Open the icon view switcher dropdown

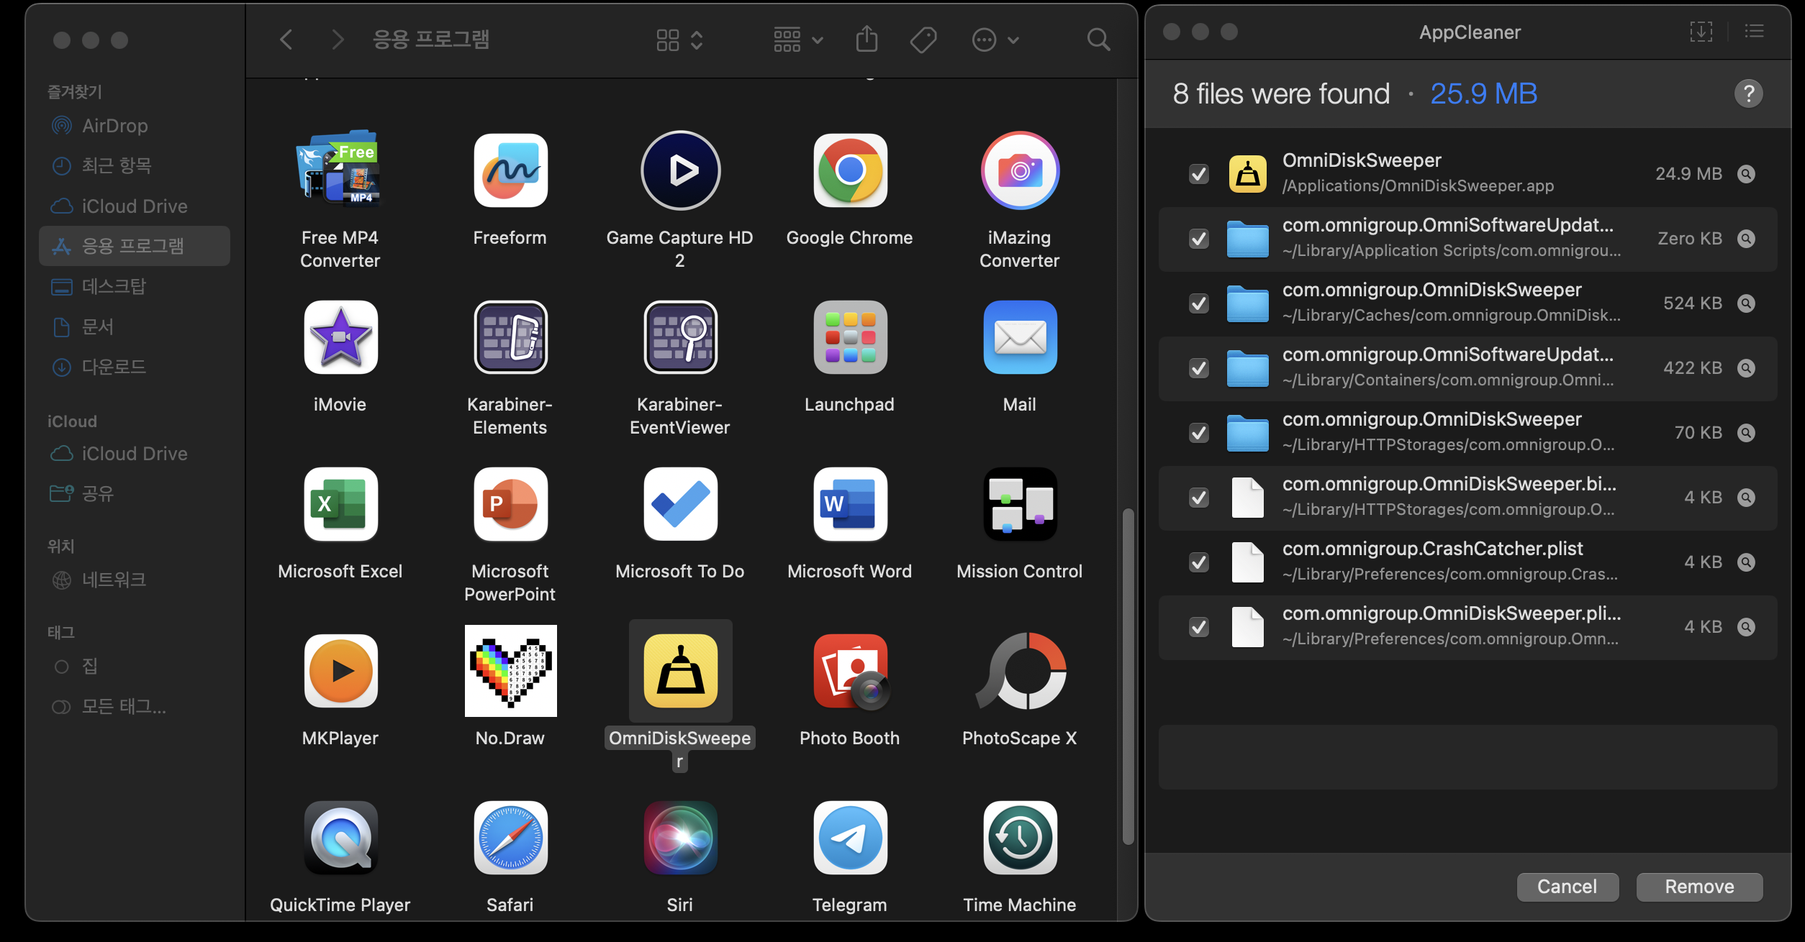pyautogui.click(x=679, y=40)
